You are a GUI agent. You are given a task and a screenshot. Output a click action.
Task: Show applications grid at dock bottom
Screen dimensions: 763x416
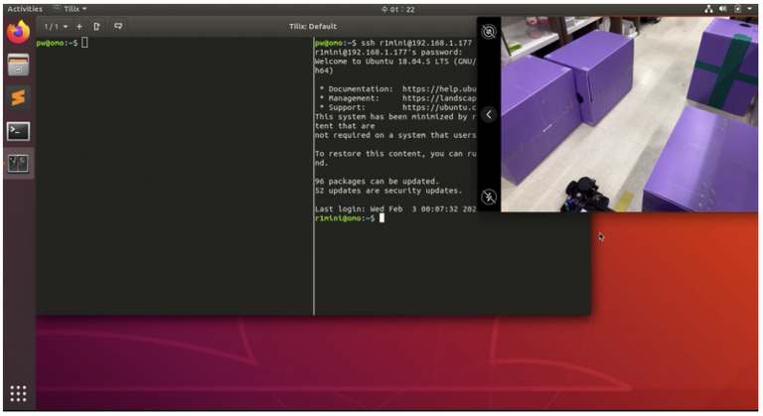point(19,393)
